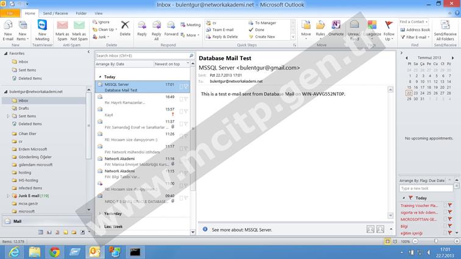Ignore the conversation
This screenshot has height=259, width=461.
101,22
